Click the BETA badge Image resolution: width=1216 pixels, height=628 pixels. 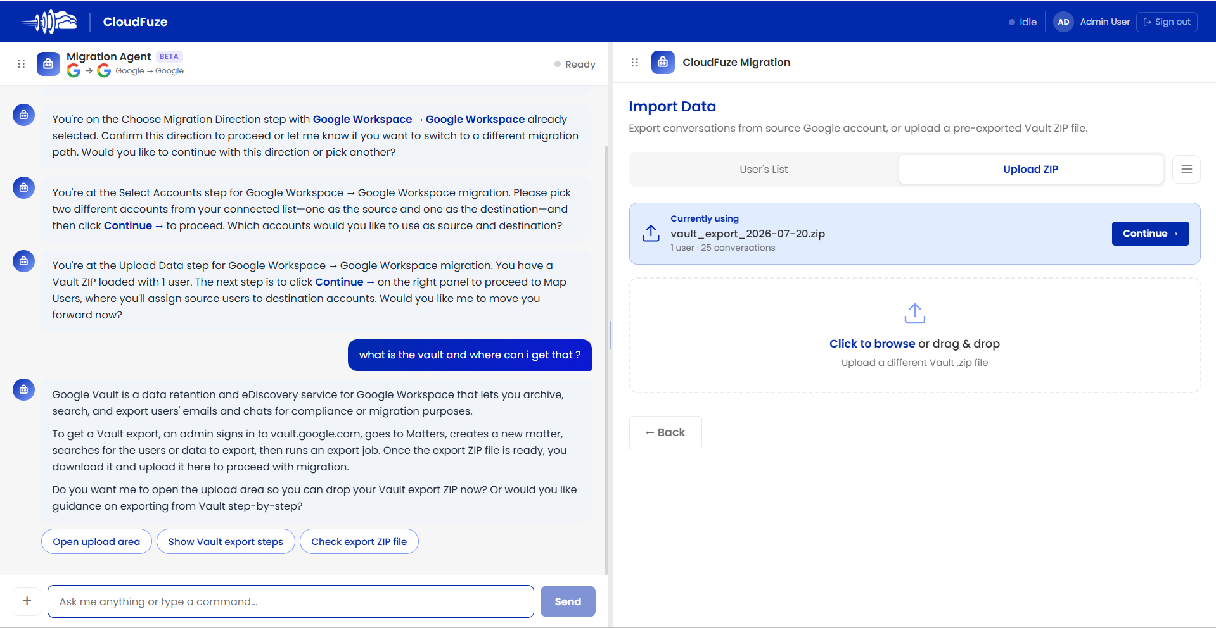(169, 56)
